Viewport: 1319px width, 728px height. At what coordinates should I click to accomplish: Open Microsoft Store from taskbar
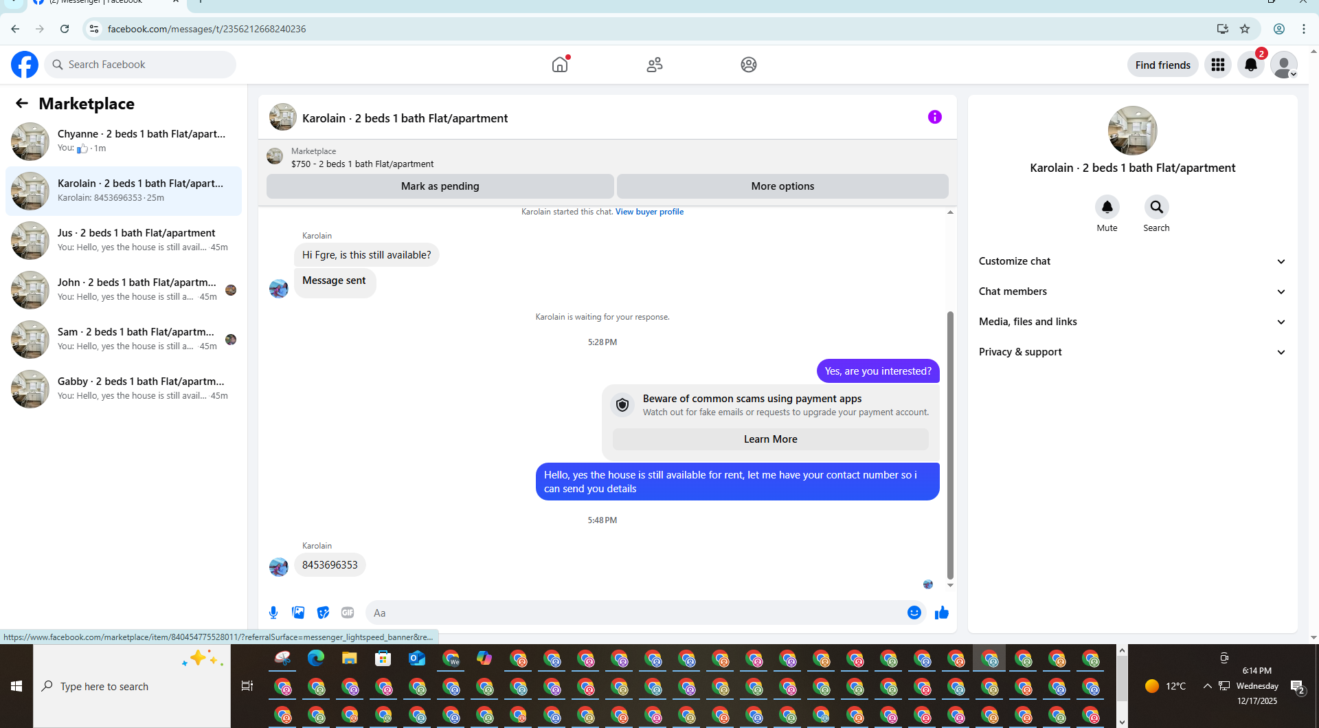point(383,658)
